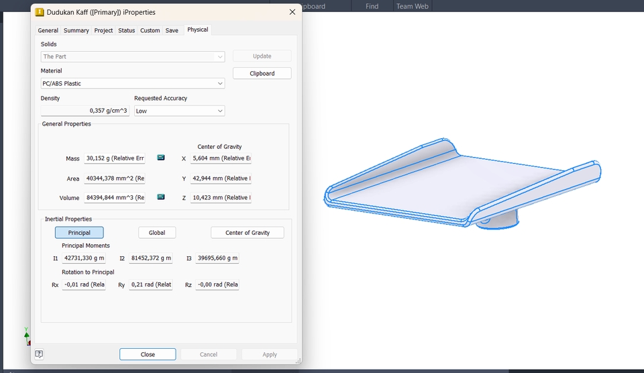This screenshot has height=373, width=644.
Task: Click the Mass value field
Action: [x=115, y=158]
